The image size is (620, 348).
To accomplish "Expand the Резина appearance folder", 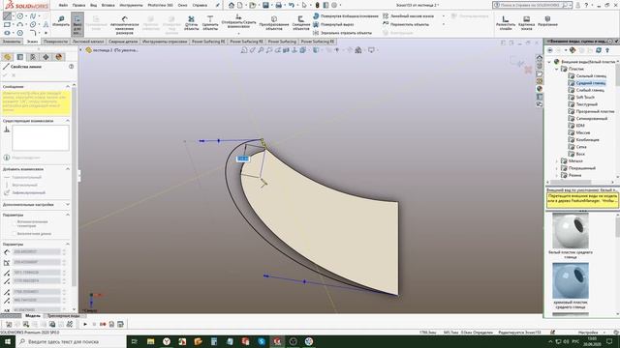I will (556, 175).
